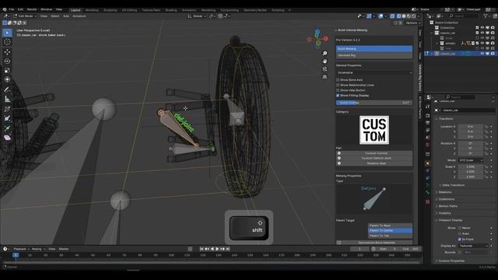Select the Scale tool
This screenshot has height=280, width=498.
[7, 70]
